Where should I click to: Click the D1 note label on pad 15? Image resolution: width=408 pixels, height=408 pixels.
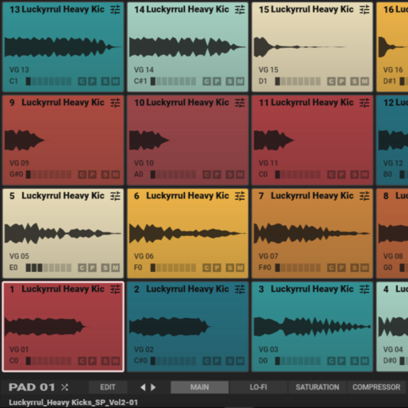(x=262, y=82)
